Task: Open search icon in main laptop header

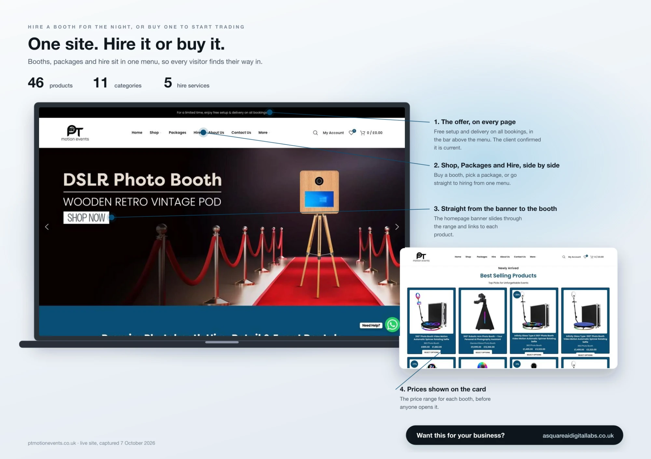Action: (315, 133)
